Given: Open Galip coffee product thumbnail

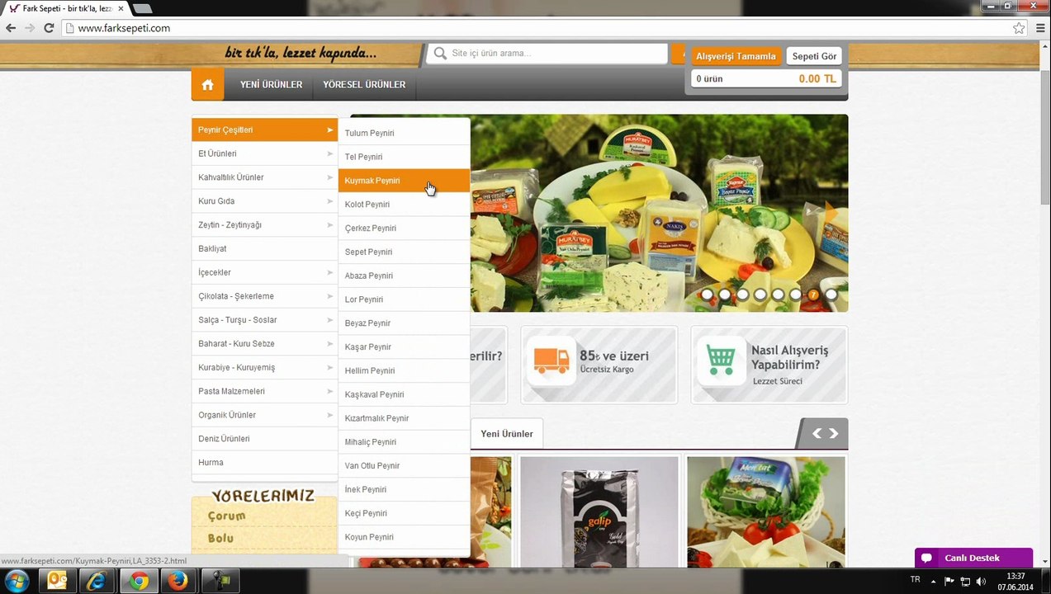Looking at the screenshot, I should (599, 511).
